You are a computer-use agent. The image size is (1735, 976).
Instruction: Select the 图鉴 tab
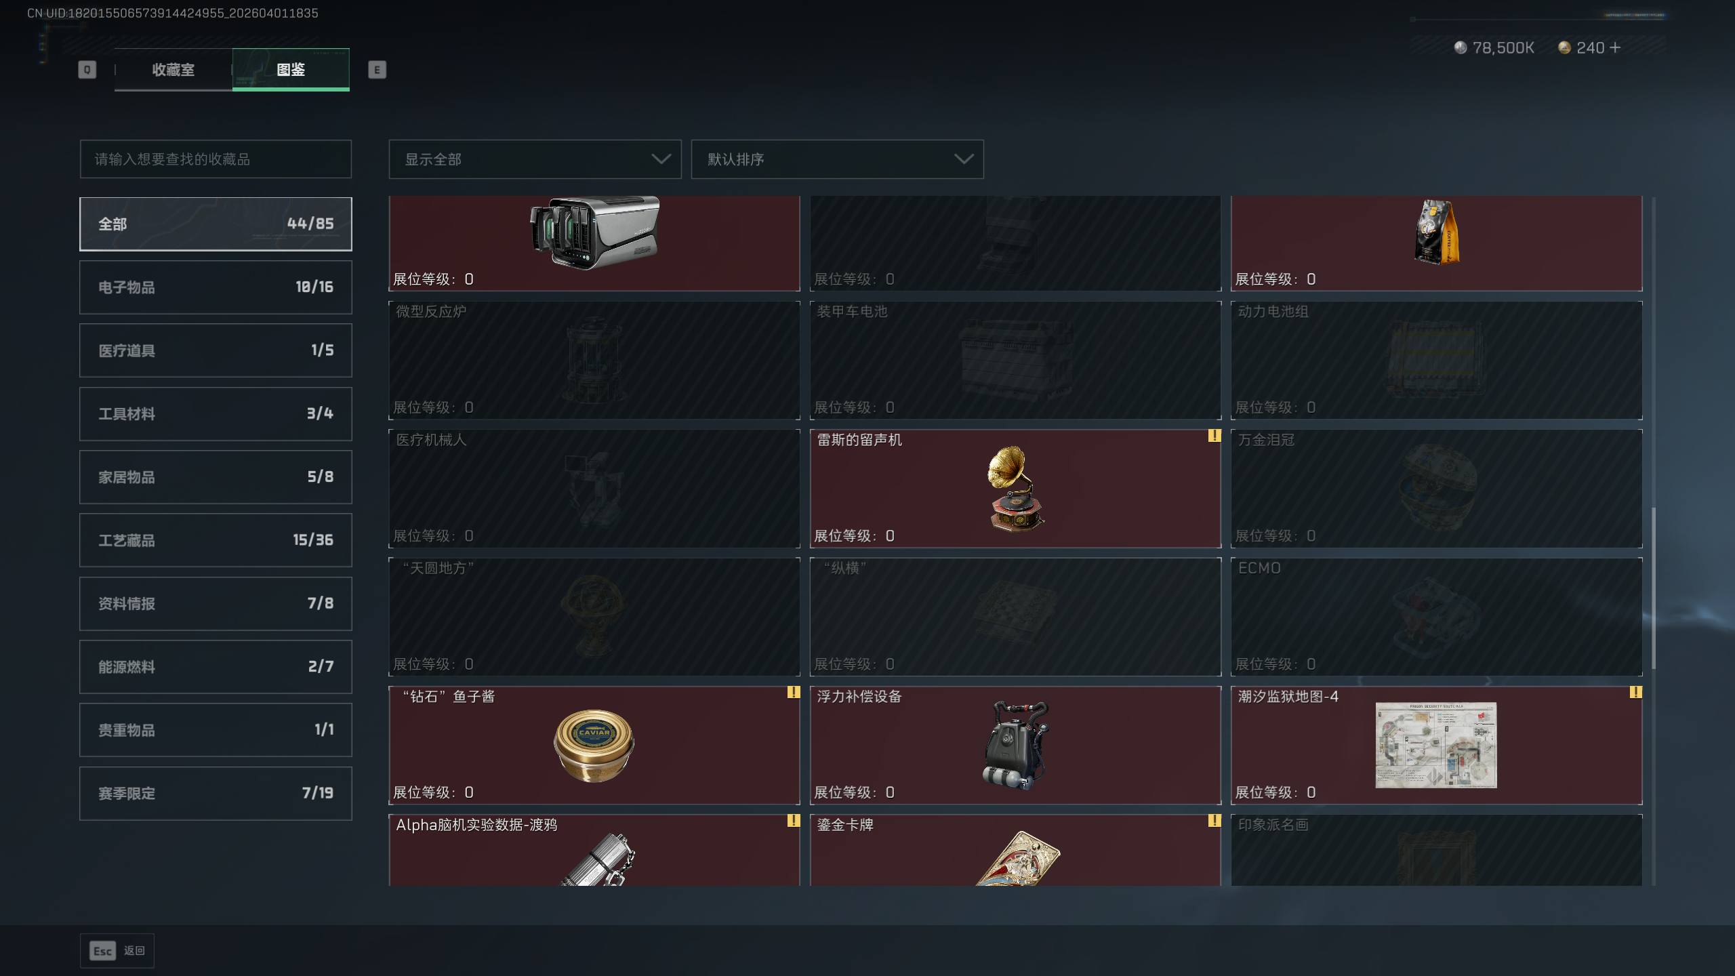click(291, 69)
